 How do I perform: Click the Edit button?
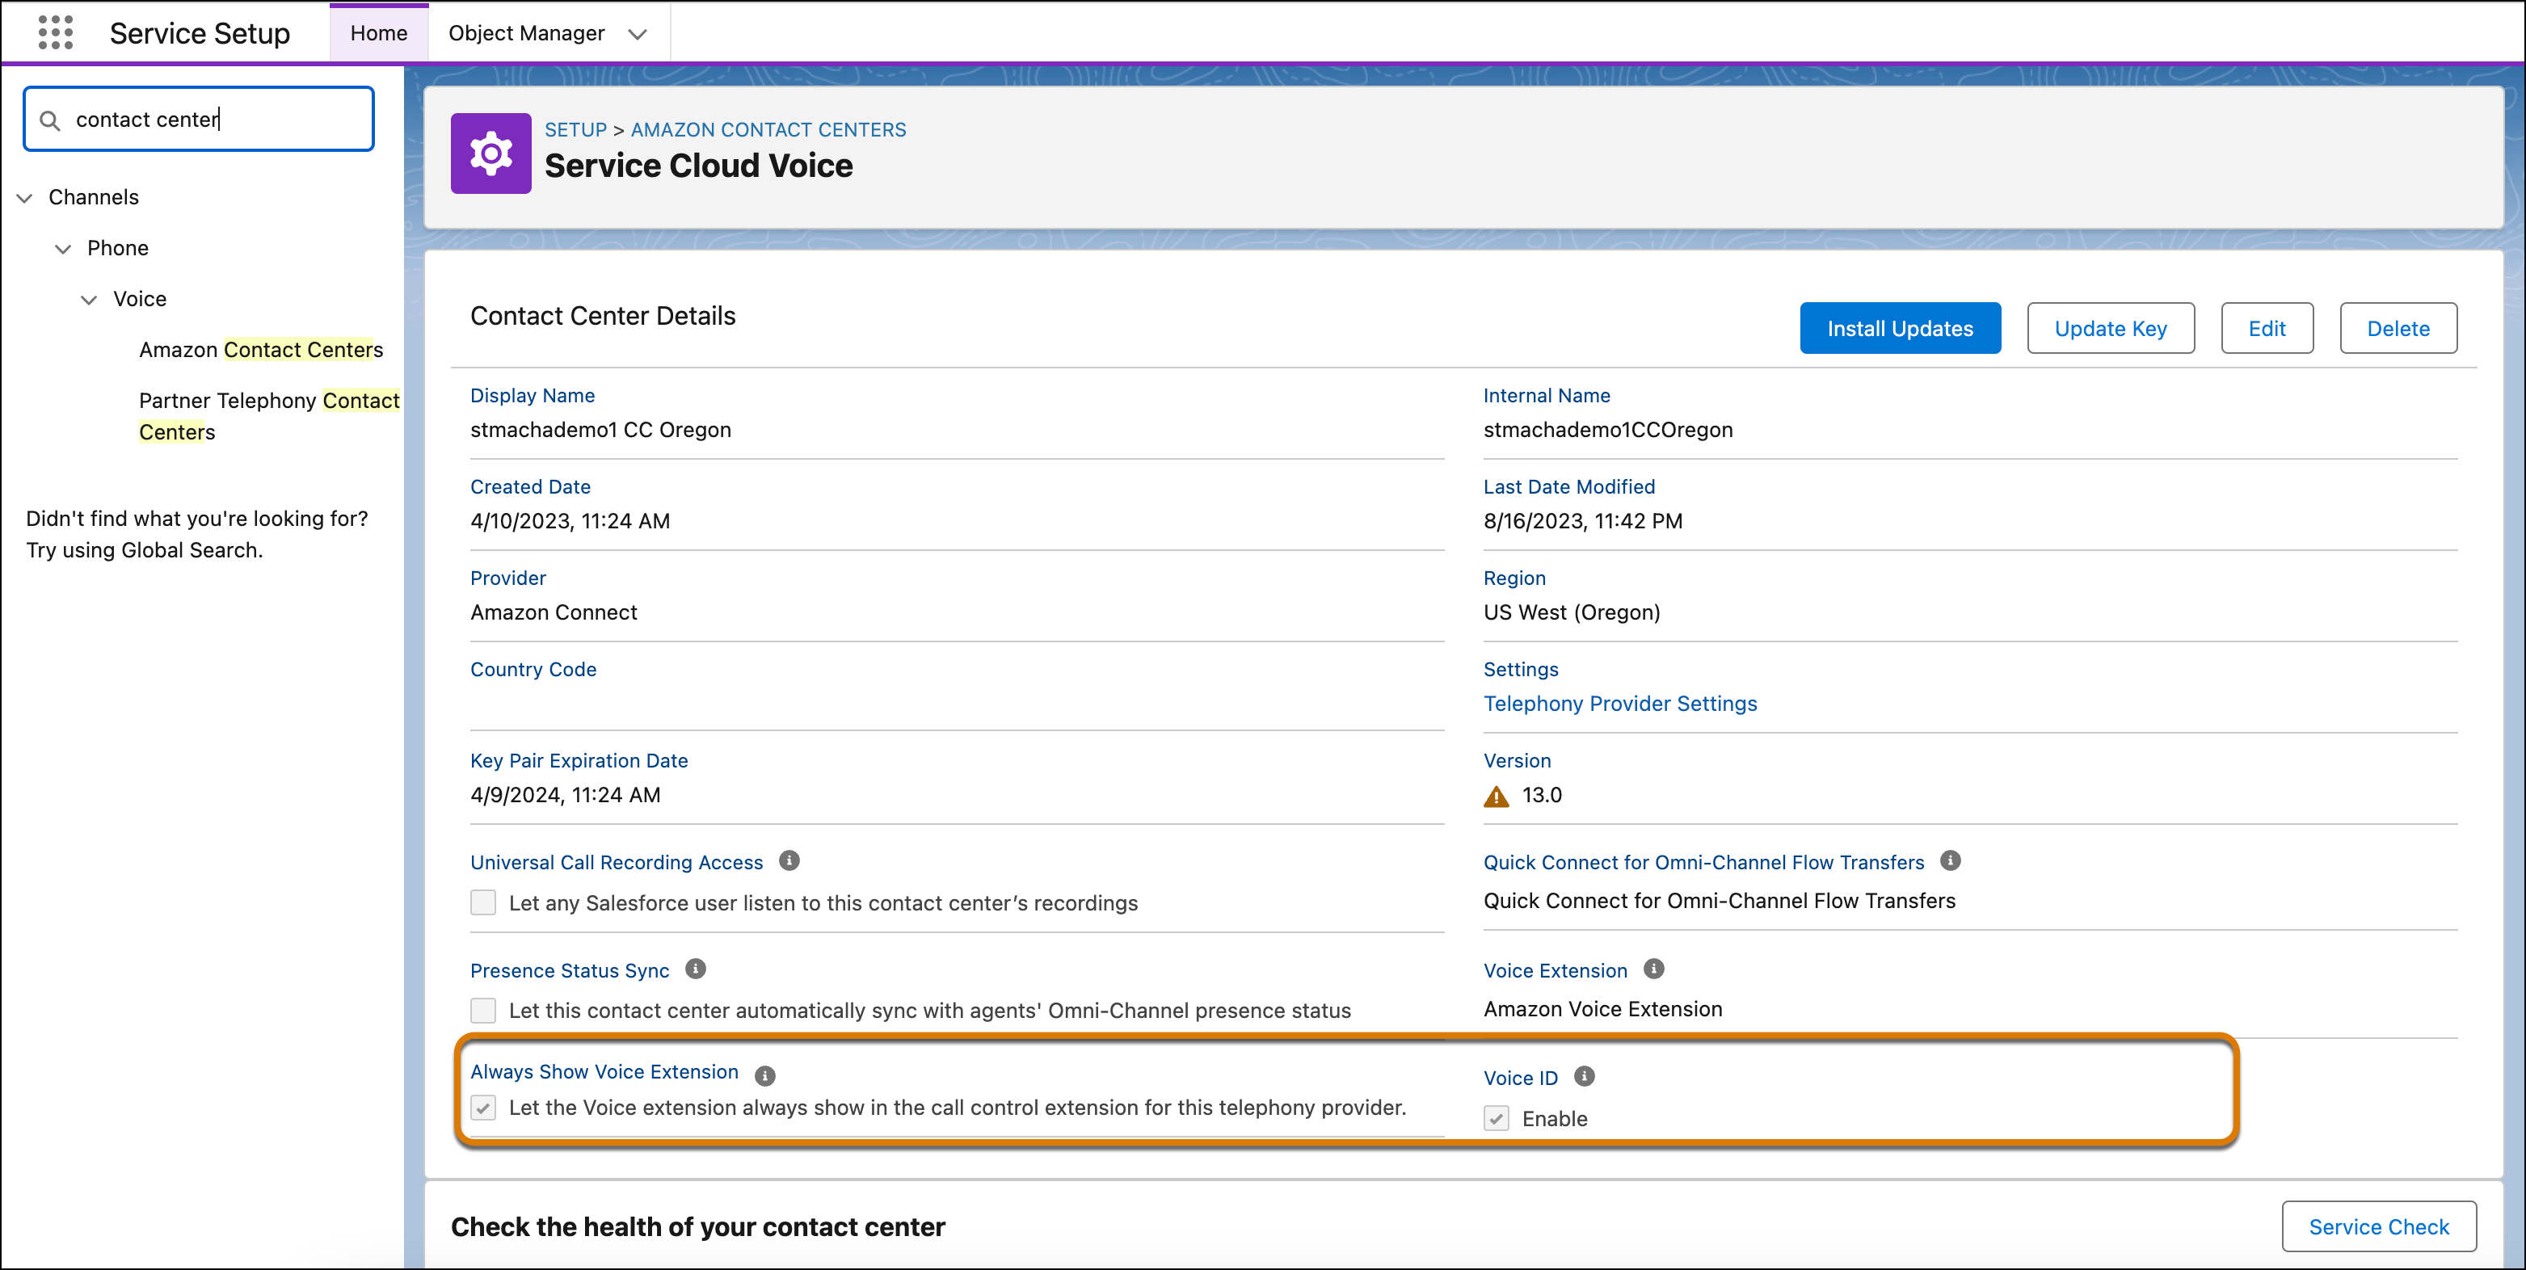click(2267, 327)
